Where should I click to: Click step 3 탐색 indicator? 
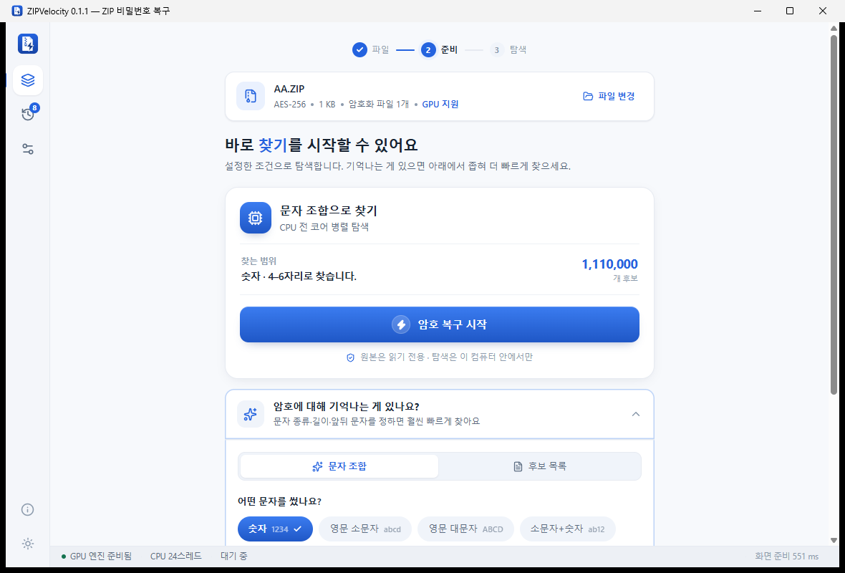pyautogui.click(x=508, y=50)
